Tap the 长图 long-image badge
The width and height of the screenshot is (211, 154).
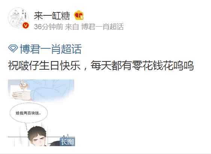coord(68,142)
